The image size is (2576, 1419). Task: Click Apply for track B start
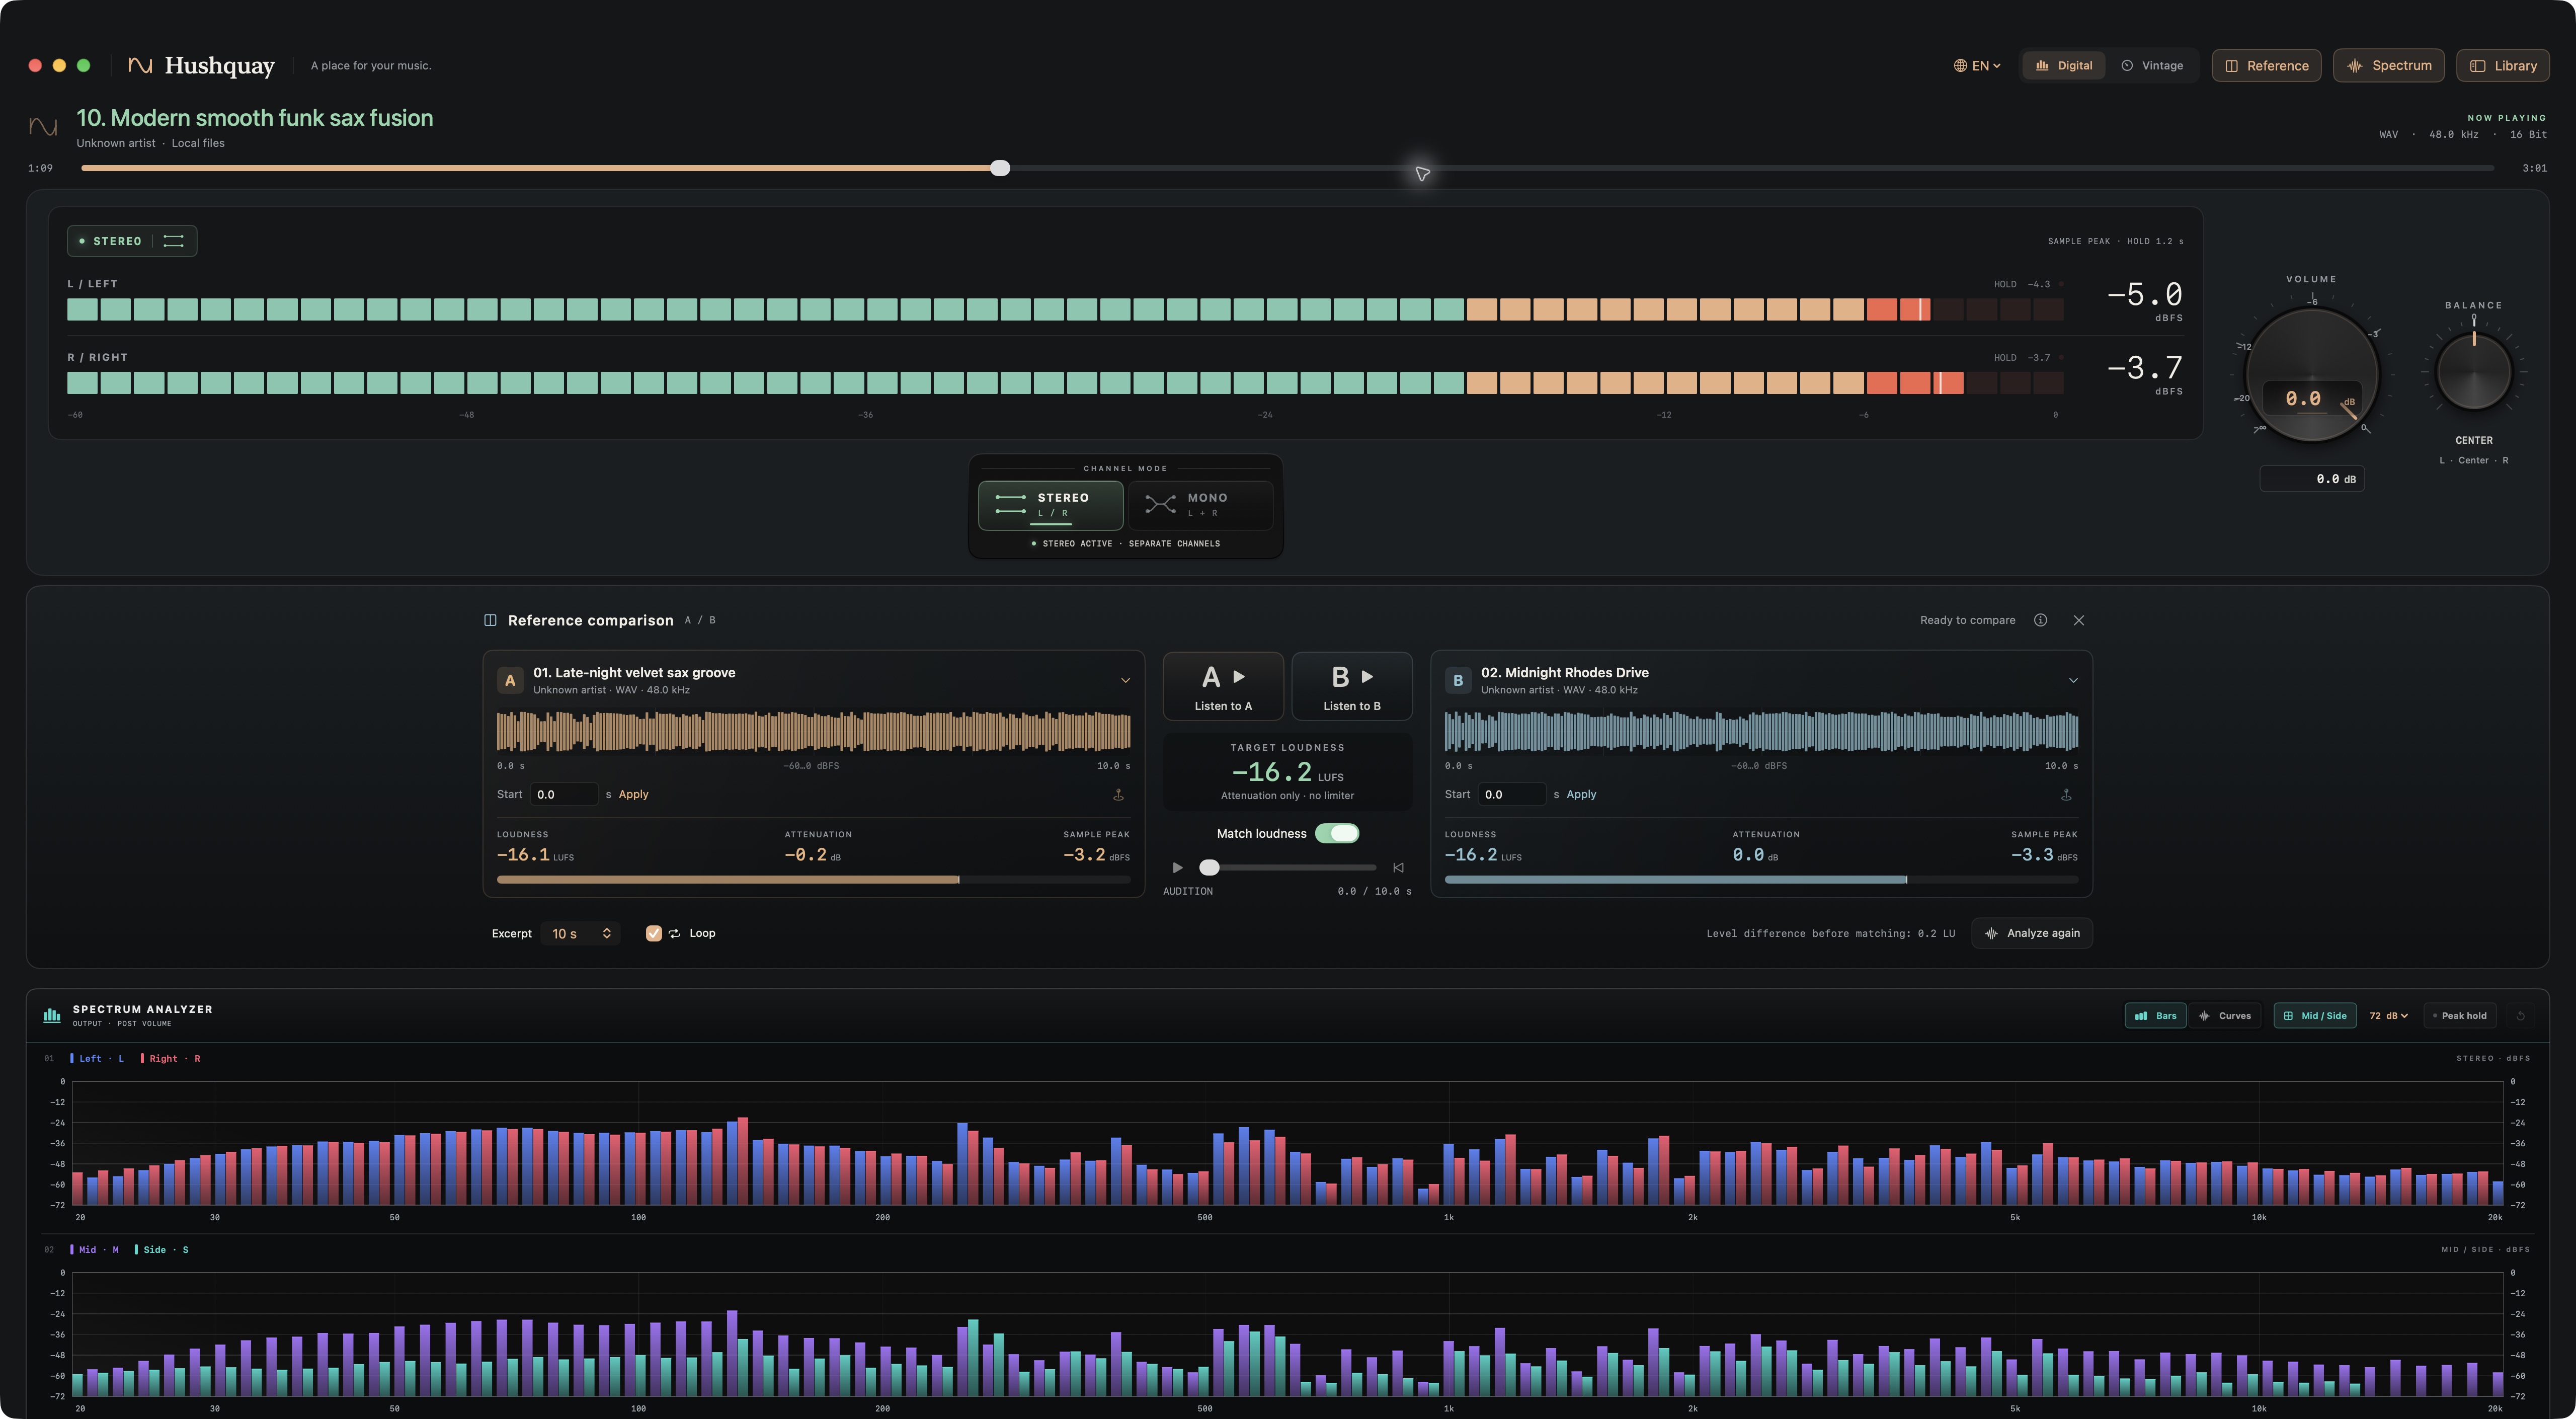[1580, 795]
